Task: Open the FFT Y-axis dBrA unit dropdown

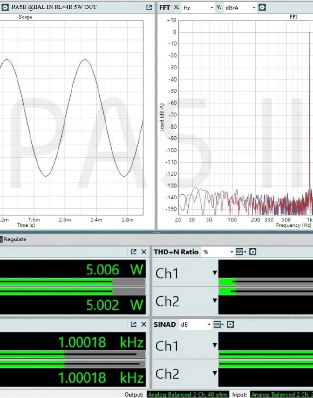Action: point(241,8)
